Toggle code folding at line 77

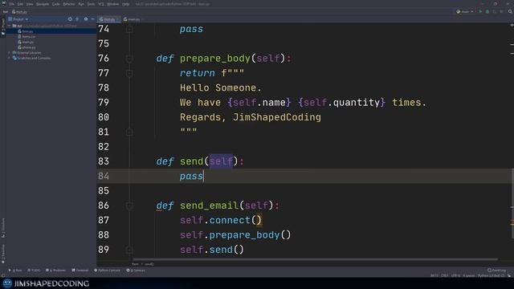129,73
